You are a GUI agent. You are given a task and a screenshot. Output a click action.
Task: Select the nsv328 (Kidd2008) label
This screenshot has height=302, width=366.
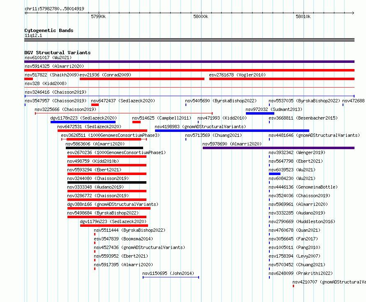(x=46, y=83)
